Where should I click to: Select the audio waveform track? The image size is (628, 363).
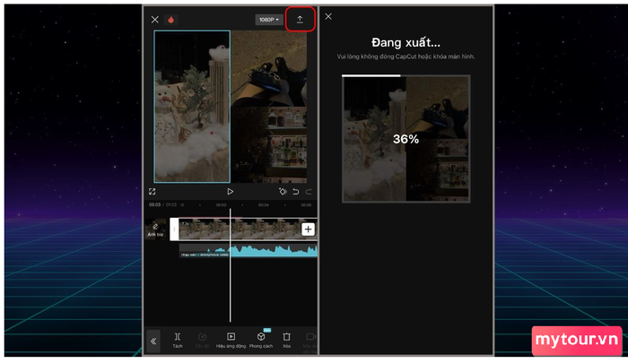point(249,251)
